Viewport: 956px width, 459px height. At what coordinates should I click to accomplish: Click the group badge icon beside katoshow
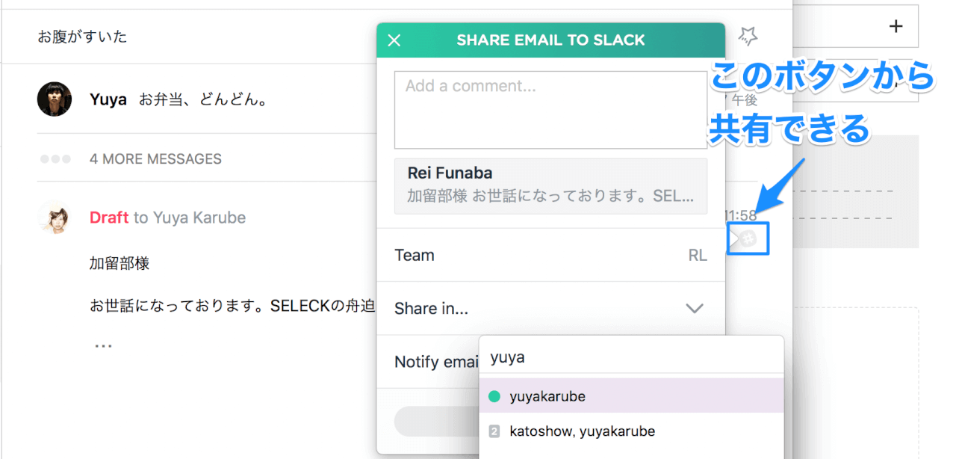click(x=494, y=431)
